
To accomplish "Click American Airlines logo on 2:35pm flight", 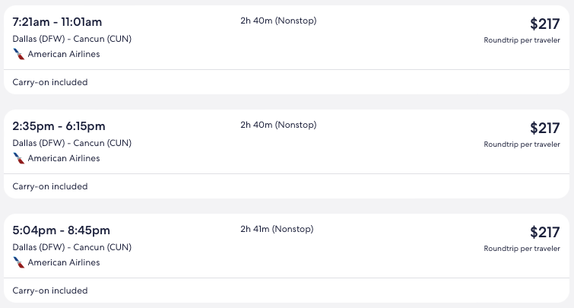I will (19, 158).
